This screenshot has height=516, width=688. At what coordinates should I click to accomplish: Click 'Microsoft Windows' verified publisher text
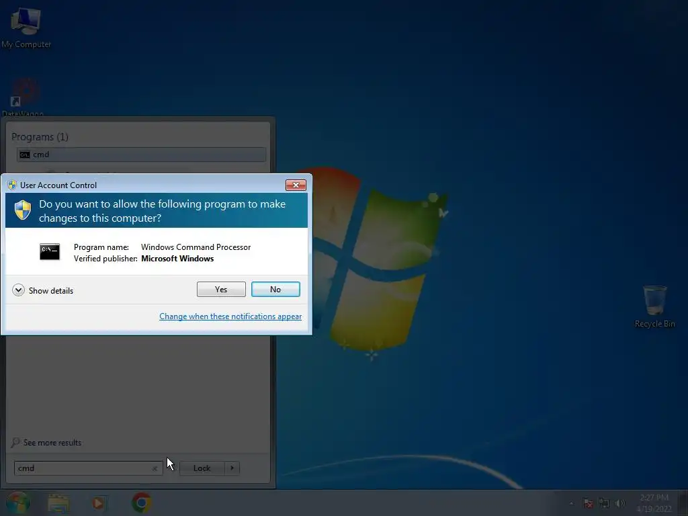(x=177, y=259)
